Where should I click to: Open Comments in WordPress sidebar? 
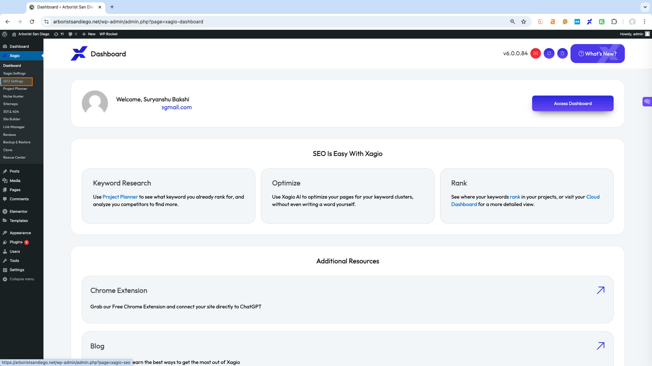coord(19,199)
